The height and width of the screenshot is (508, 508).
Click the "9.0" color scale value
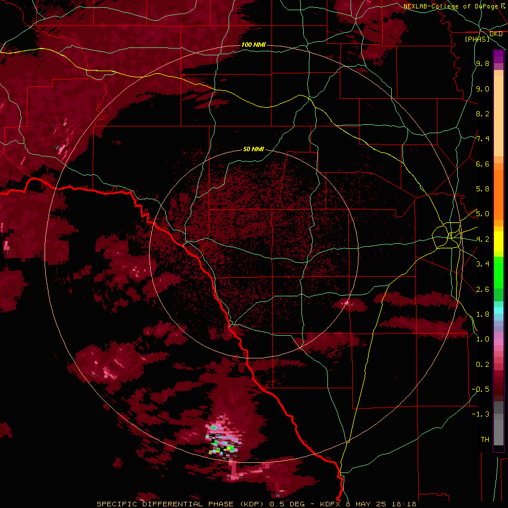click(x=483, y=89)
